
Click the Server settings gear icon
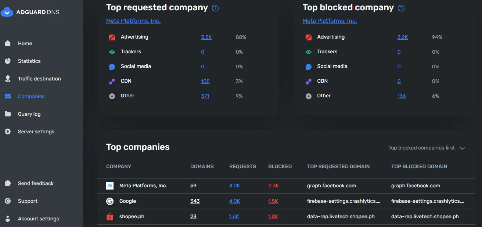[x=8, y=131]
